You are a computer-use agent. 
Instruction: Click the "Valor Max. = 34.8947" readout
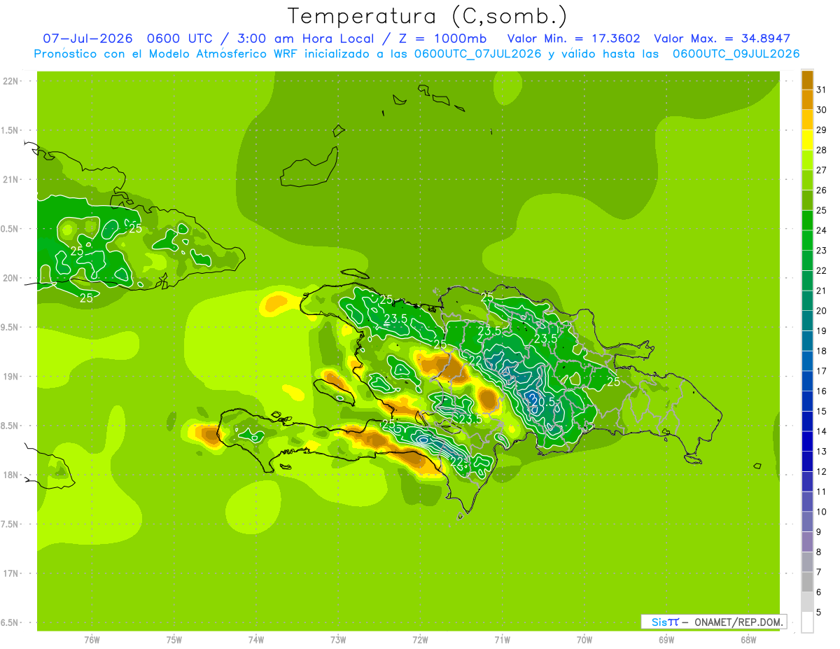tap(722, 39)
